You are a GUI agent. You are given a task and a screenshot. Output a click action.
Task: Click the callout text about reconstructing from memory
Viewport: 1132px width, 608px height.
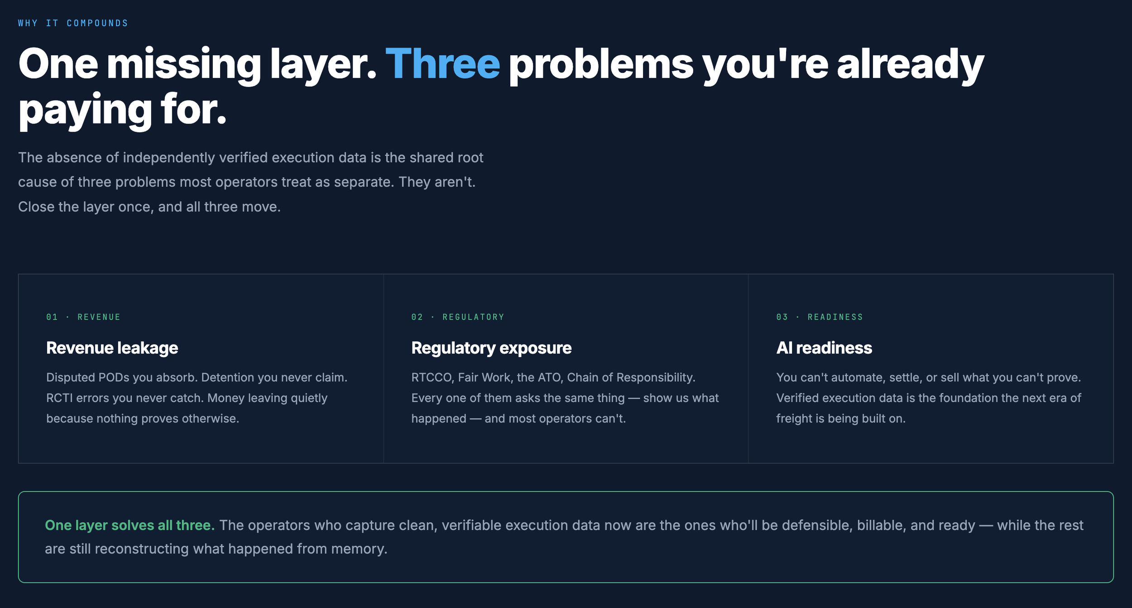click(x=564, y=537)
